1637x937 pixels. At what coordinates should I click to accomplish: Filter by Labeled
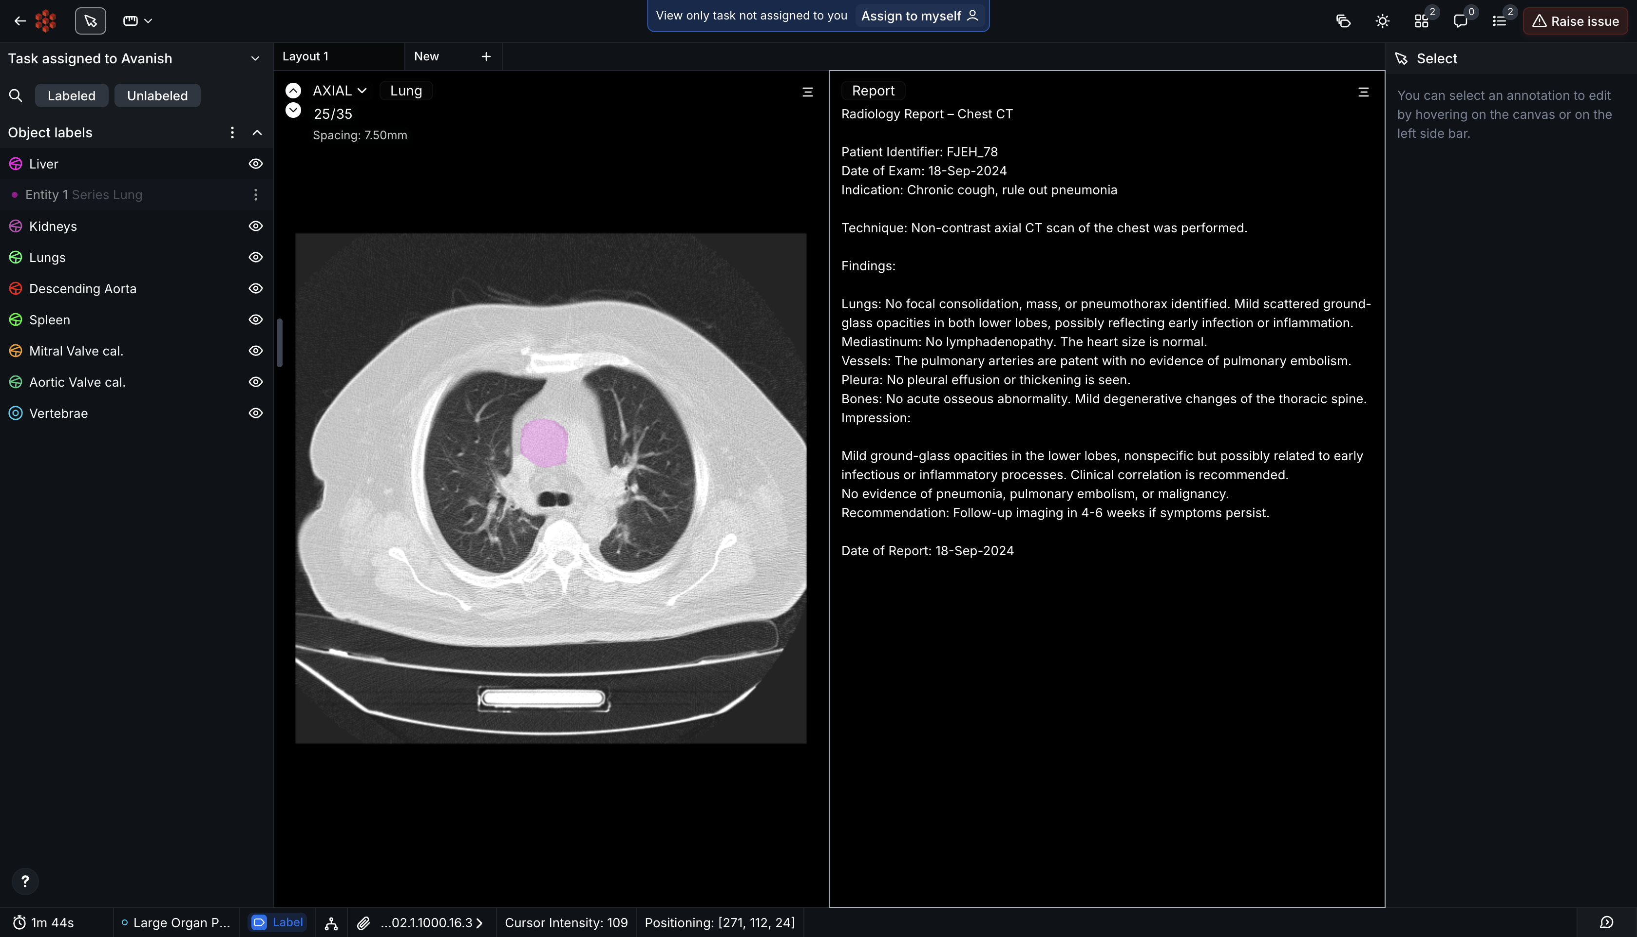(x=72, y=96)
